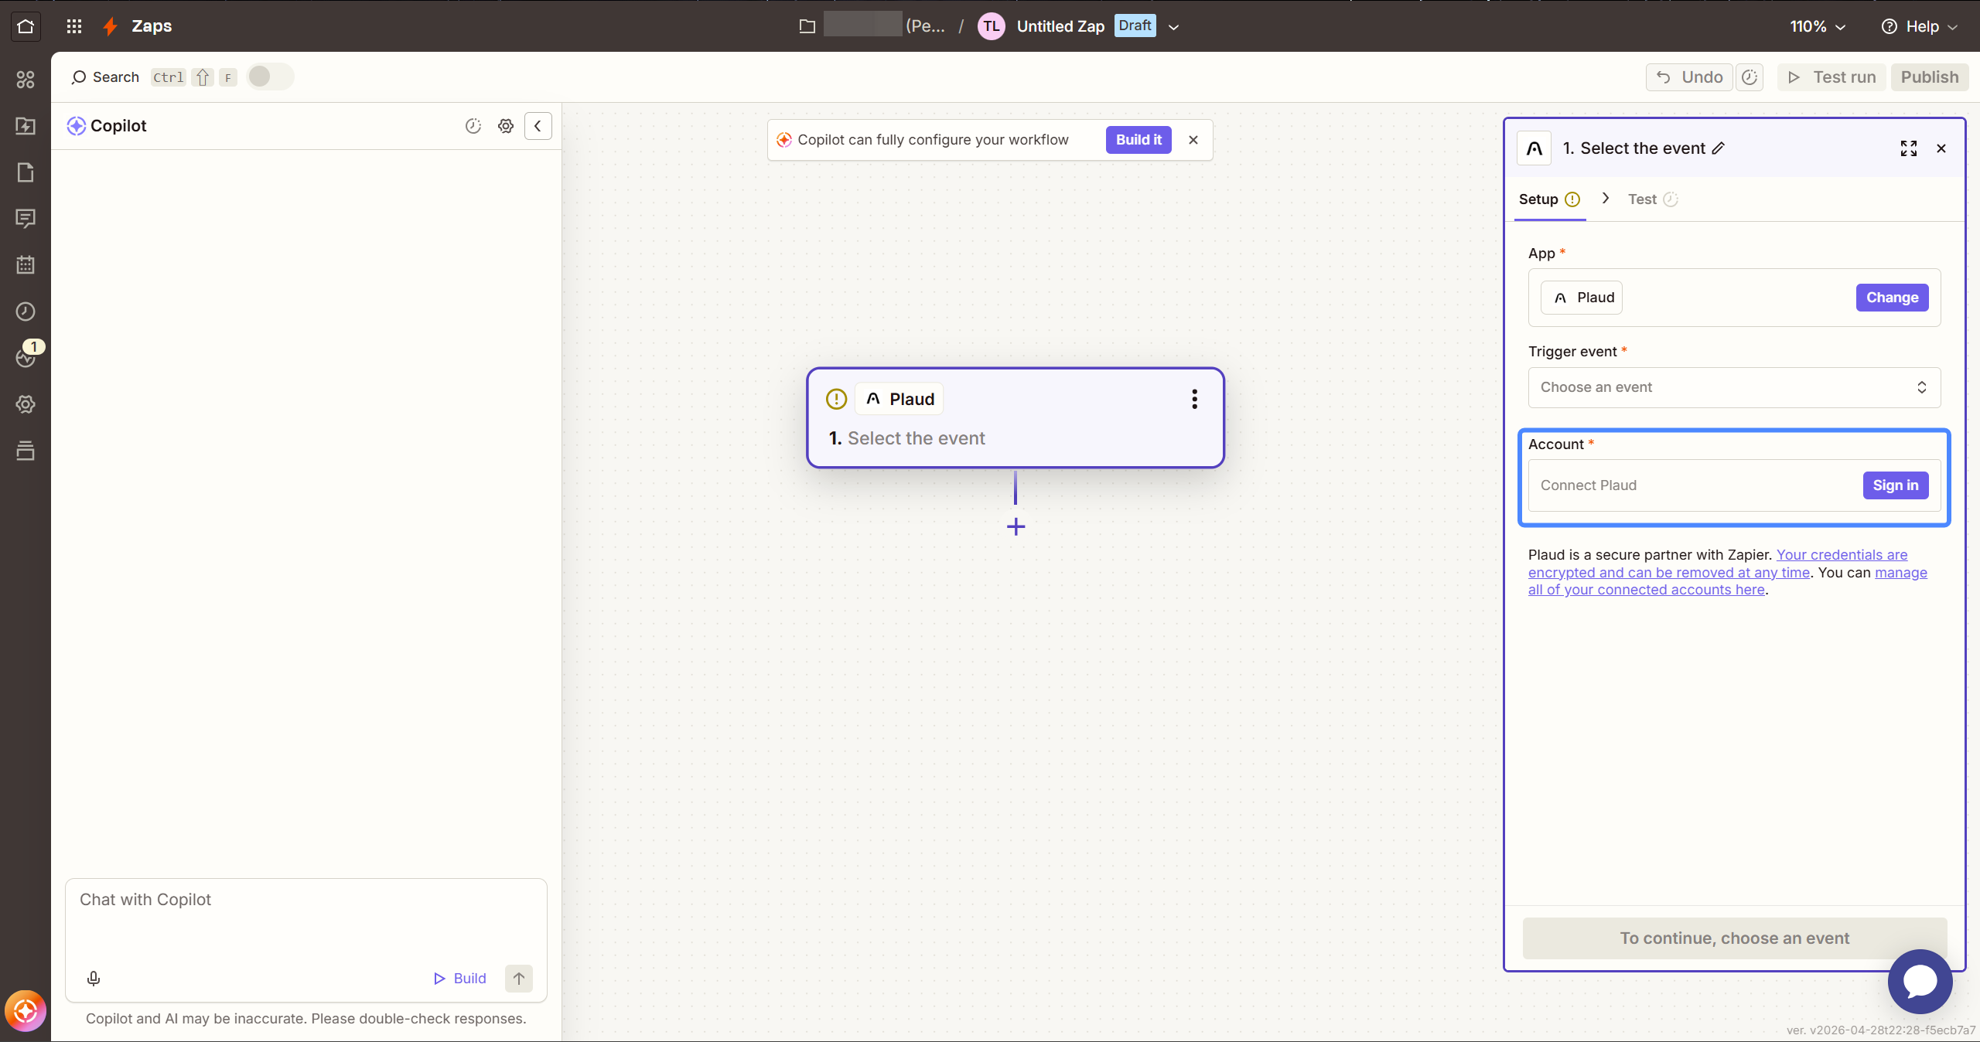Click the Zaps lightning bolt logo
The height and width of the screenshot is (1042, 1980).
pos(111,26)
